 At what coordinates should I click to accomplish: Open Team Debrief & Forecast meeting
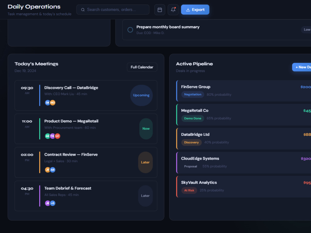tap(86, 196)
